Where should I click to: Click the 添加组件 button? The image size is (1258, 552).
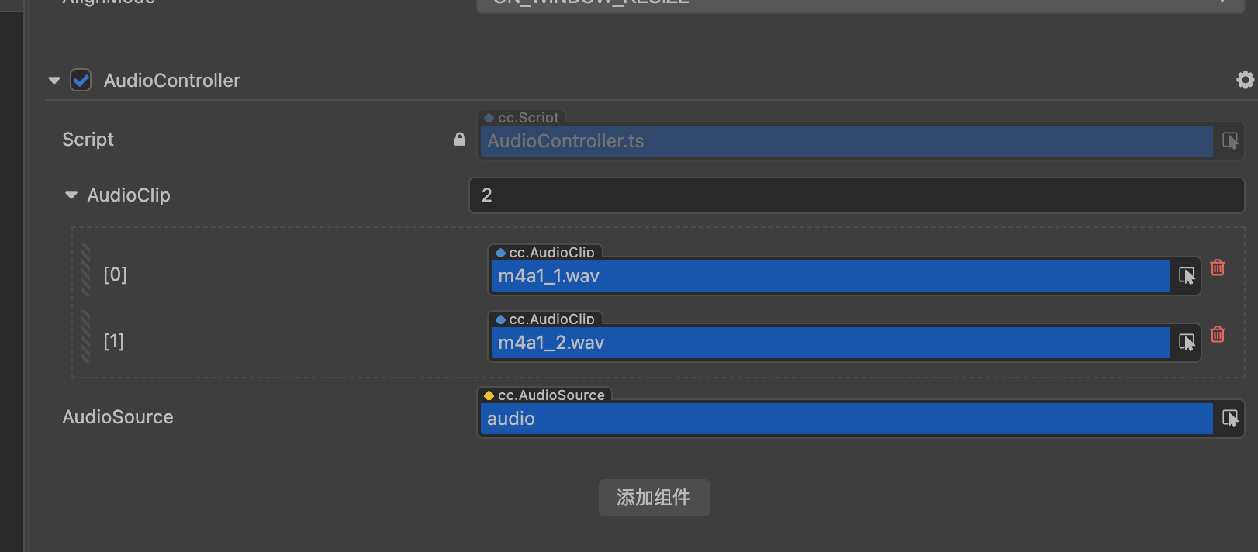coord(654,498)
